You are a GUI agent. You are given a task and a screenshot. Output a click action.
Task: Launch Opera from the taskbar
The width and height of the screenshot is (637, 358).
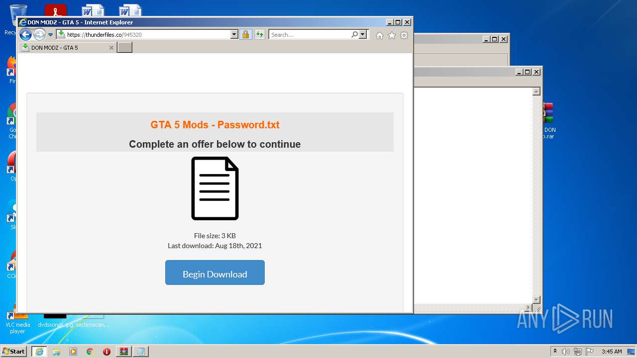pos(106,352)
